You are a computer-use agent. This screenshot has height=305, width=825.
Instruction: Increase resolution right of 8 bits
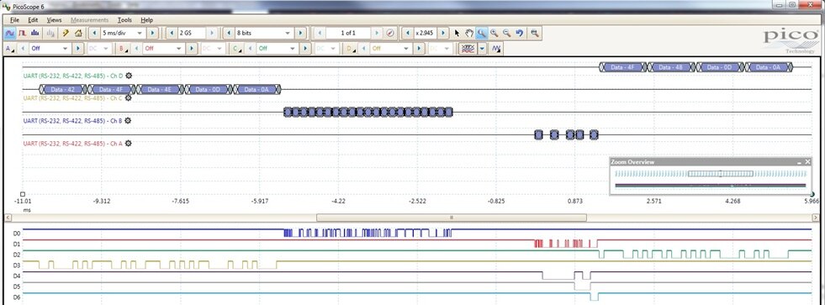(x=300, y=33)
